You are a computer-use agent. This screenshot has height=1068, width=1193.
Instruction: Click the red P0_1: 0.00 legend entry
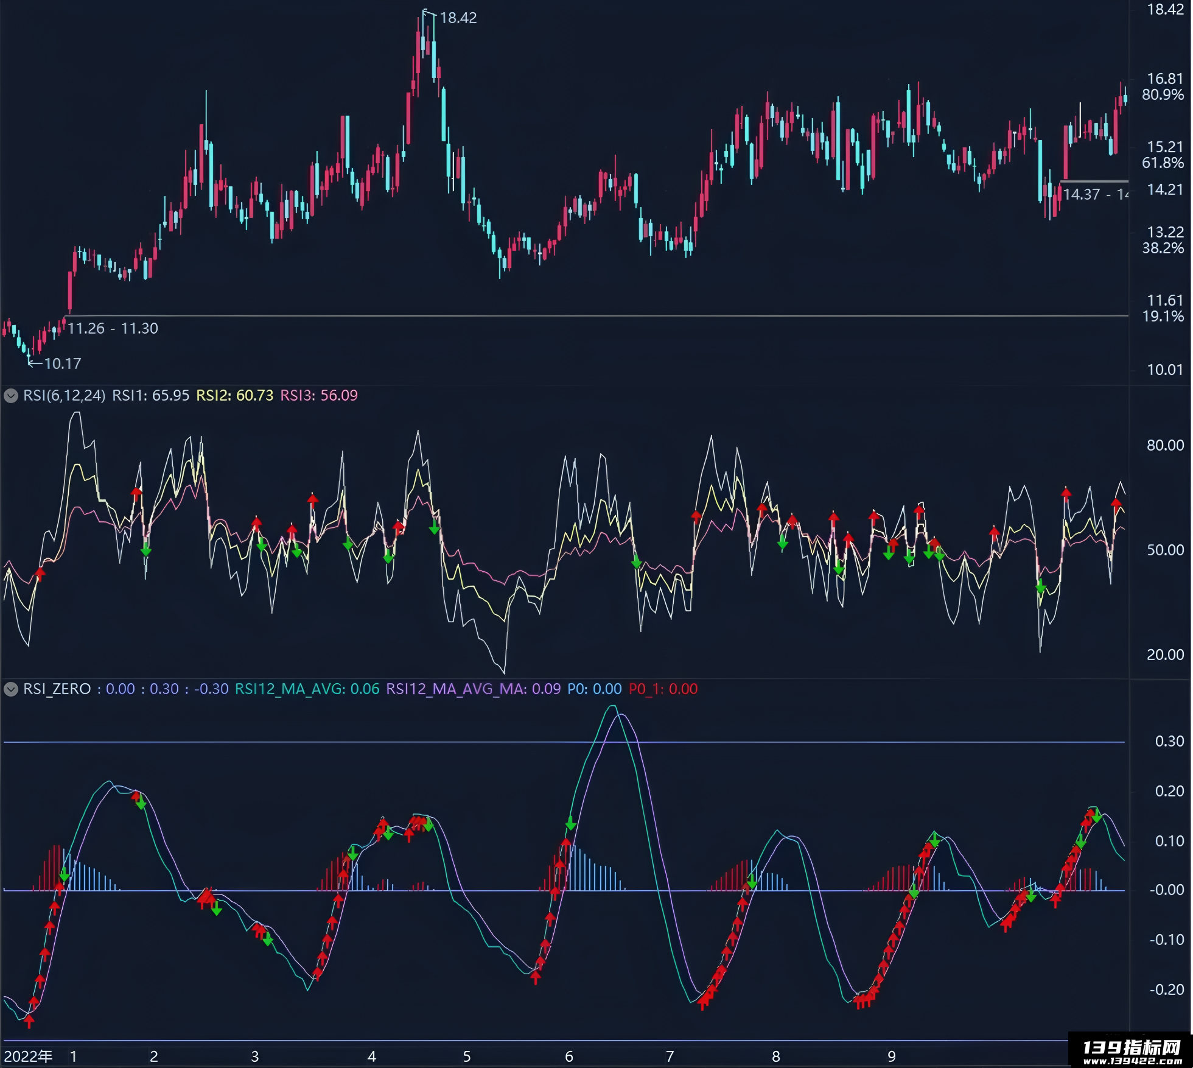(663, 689)
